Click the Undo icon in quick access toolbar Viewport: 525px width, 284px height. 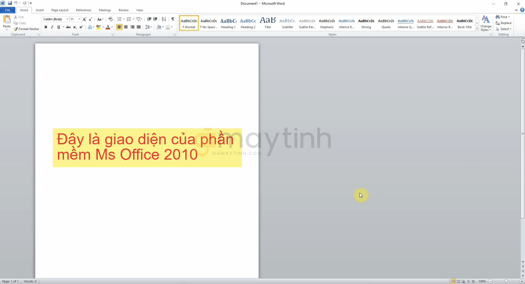[16, 3]
